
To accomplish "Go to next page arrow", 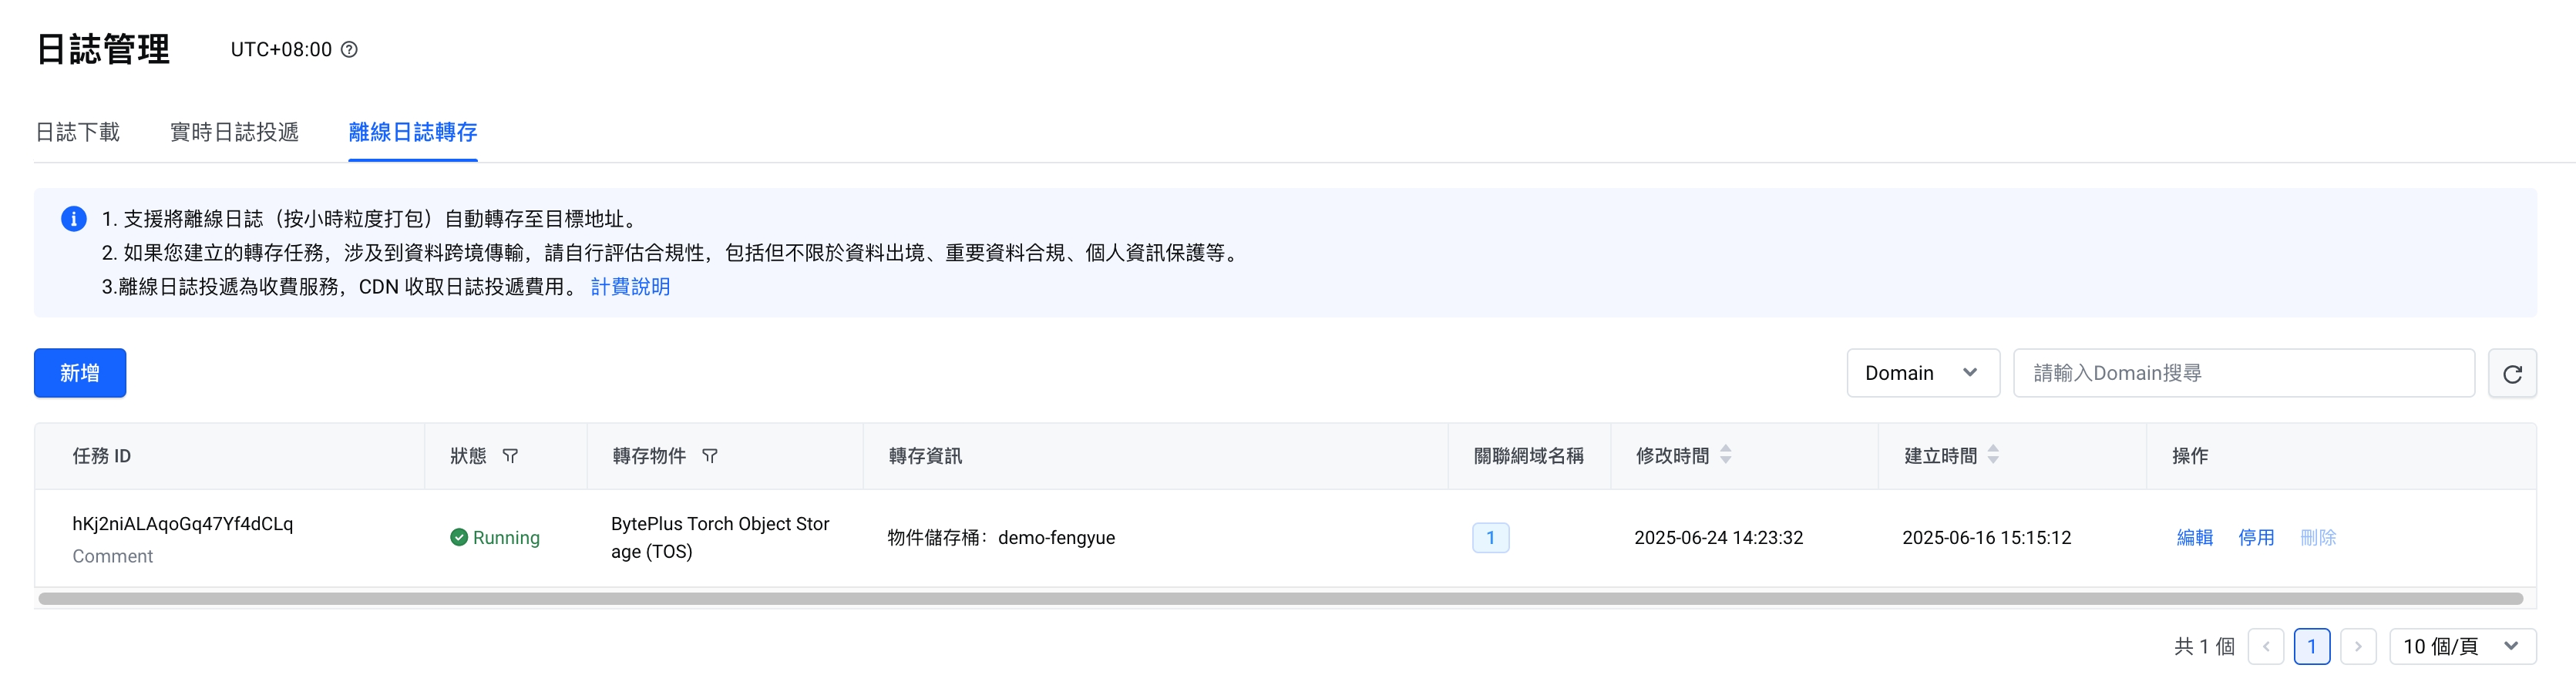I will (x=2357, y=647).
